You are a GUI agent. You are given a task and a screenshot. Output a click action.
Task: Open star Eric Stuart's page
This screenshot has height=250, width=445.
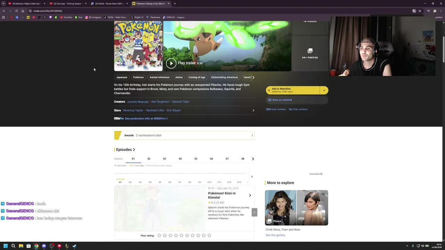(173, 110)
